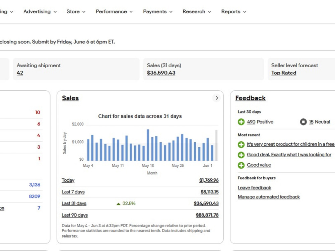Click the red count 4
335x251 pixels.
[x=39, y=135]
